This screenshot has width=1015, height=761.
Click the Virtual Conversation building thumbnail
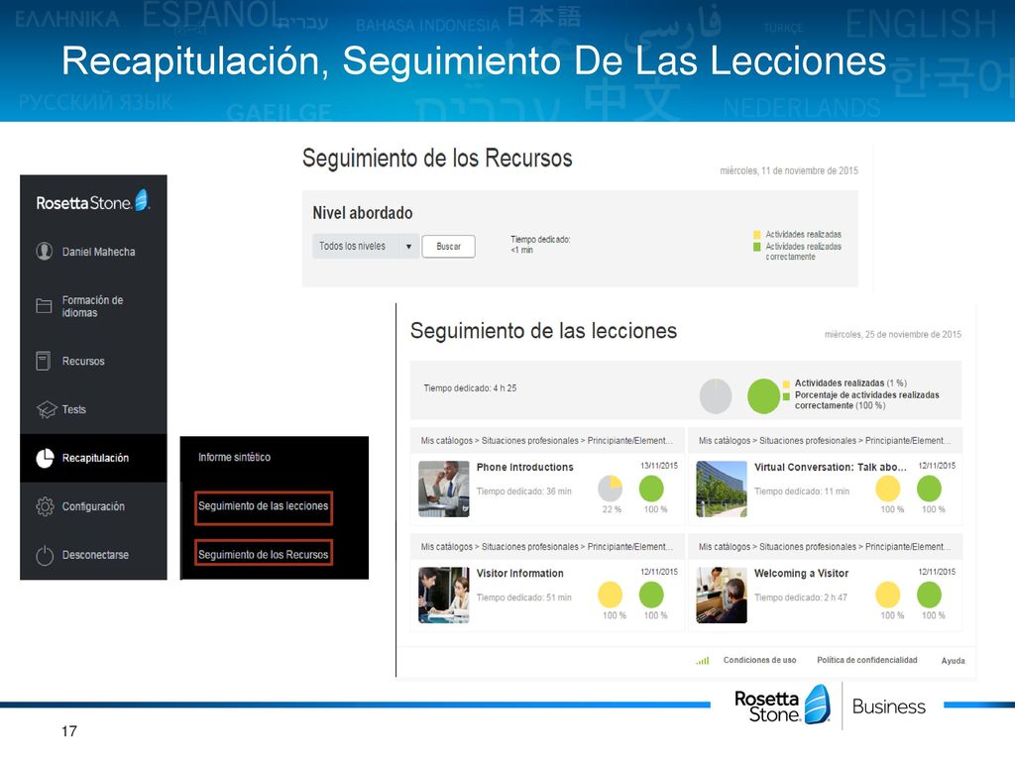pos(722,489)
